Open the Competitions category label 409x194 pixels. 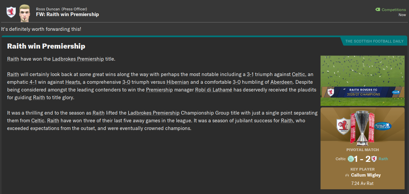click(x=394, y=10)
